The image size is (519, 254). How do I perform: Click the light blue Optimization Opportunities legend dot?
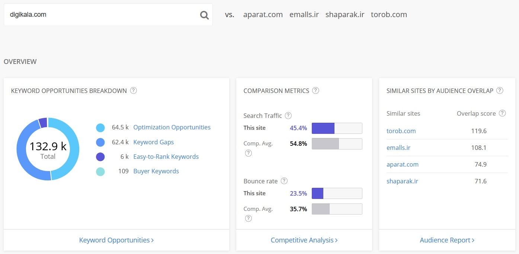coord(100,128)
